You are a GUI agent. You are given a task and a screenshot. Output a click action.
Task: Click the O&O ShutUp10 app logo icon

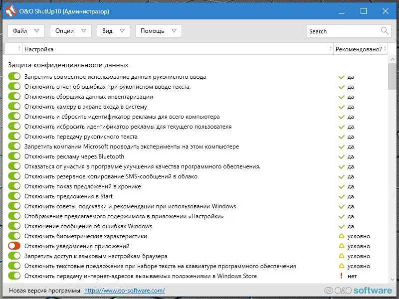pyautogui.click(x=10, y=11)
